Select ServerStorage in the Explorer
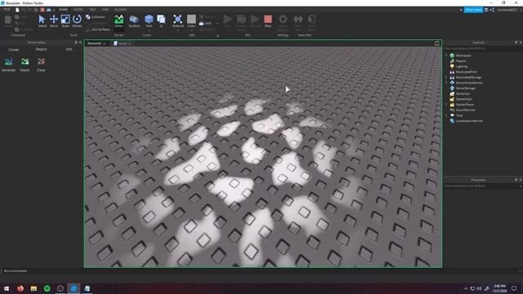The height and width of the screenshot is (294, 523). point(465,88)
